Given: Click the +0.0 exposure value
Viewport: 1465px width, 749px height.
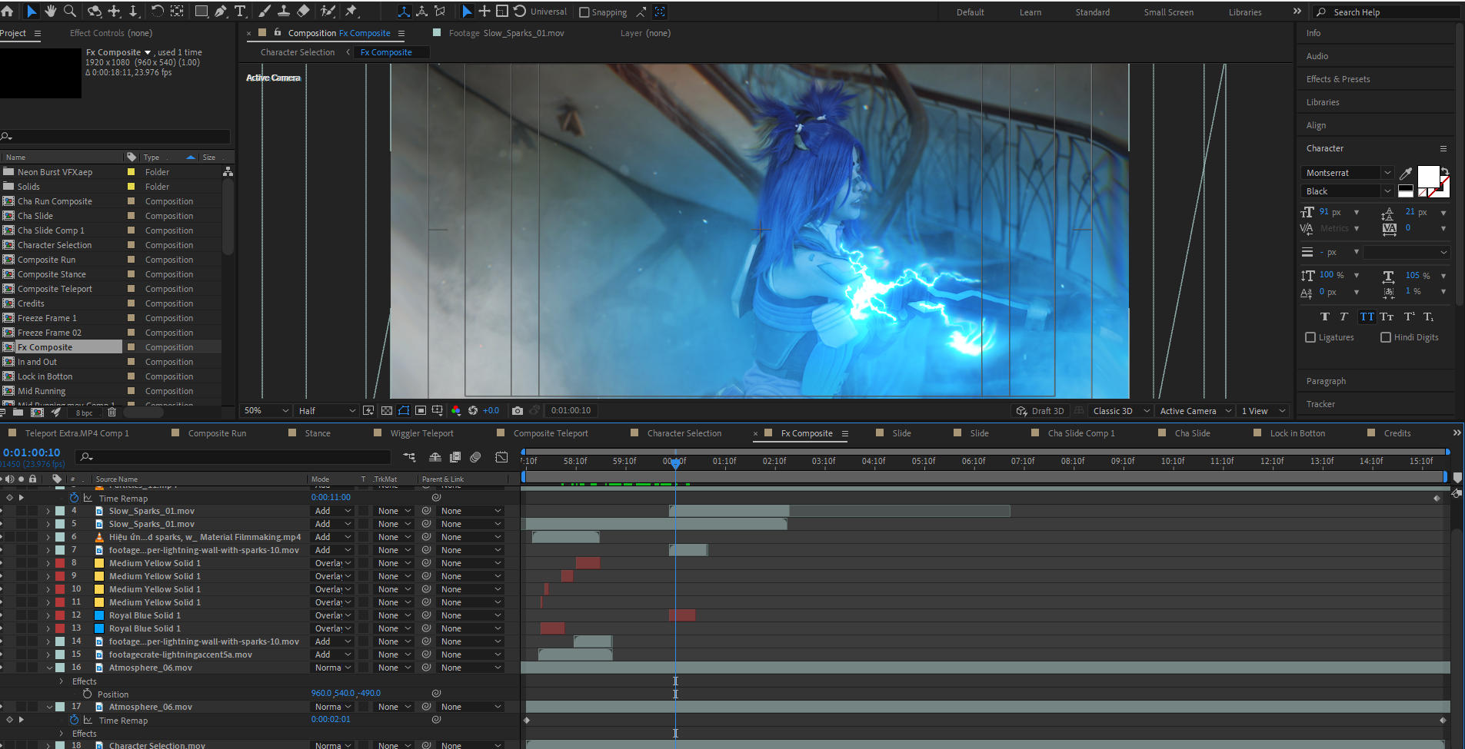Looking at the screenshot, I should pos(491,411).
